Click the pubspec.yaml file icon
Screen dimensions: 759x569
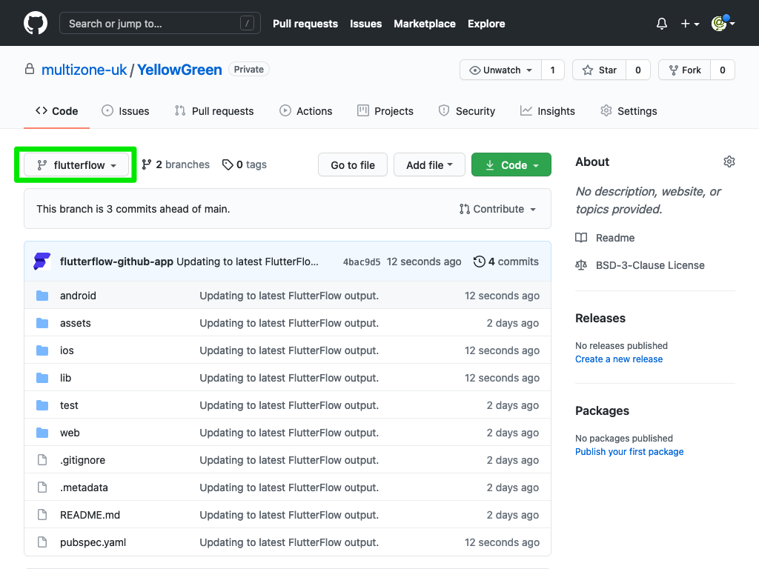pos(42,542)
